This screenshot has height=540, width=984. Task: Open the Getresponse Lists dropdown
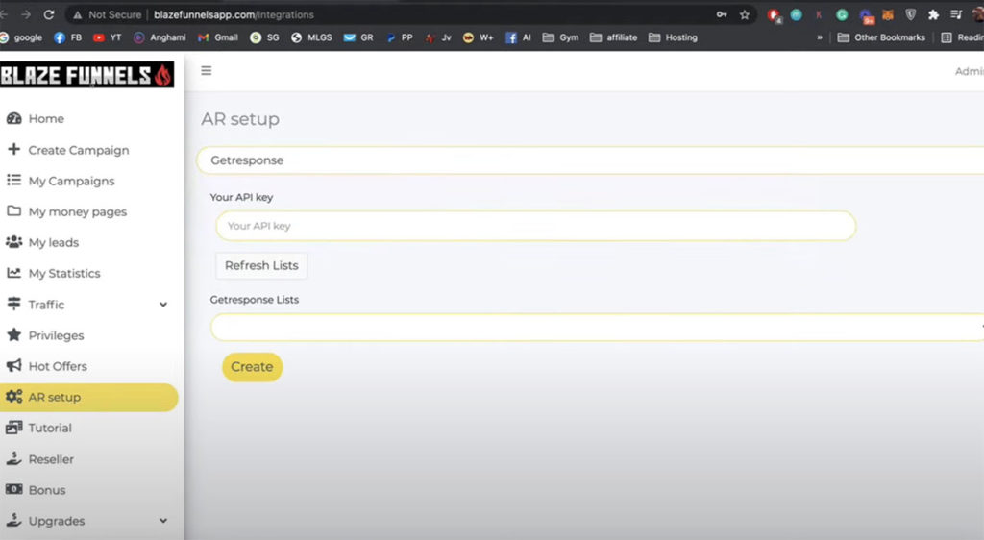pyautogui.click(x=597, y=328)
